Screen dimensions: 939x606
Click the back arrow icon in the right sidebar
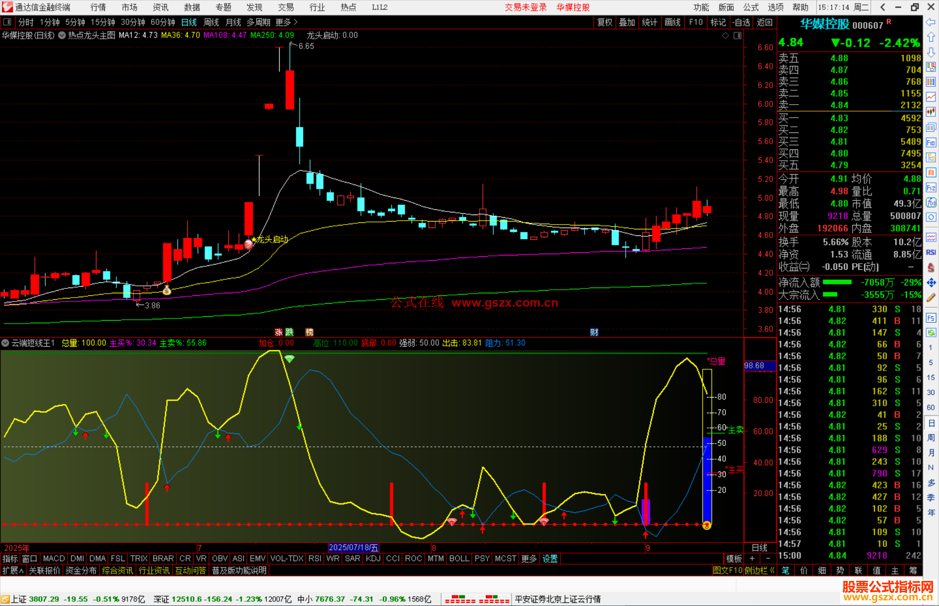[x=931, y=22]
